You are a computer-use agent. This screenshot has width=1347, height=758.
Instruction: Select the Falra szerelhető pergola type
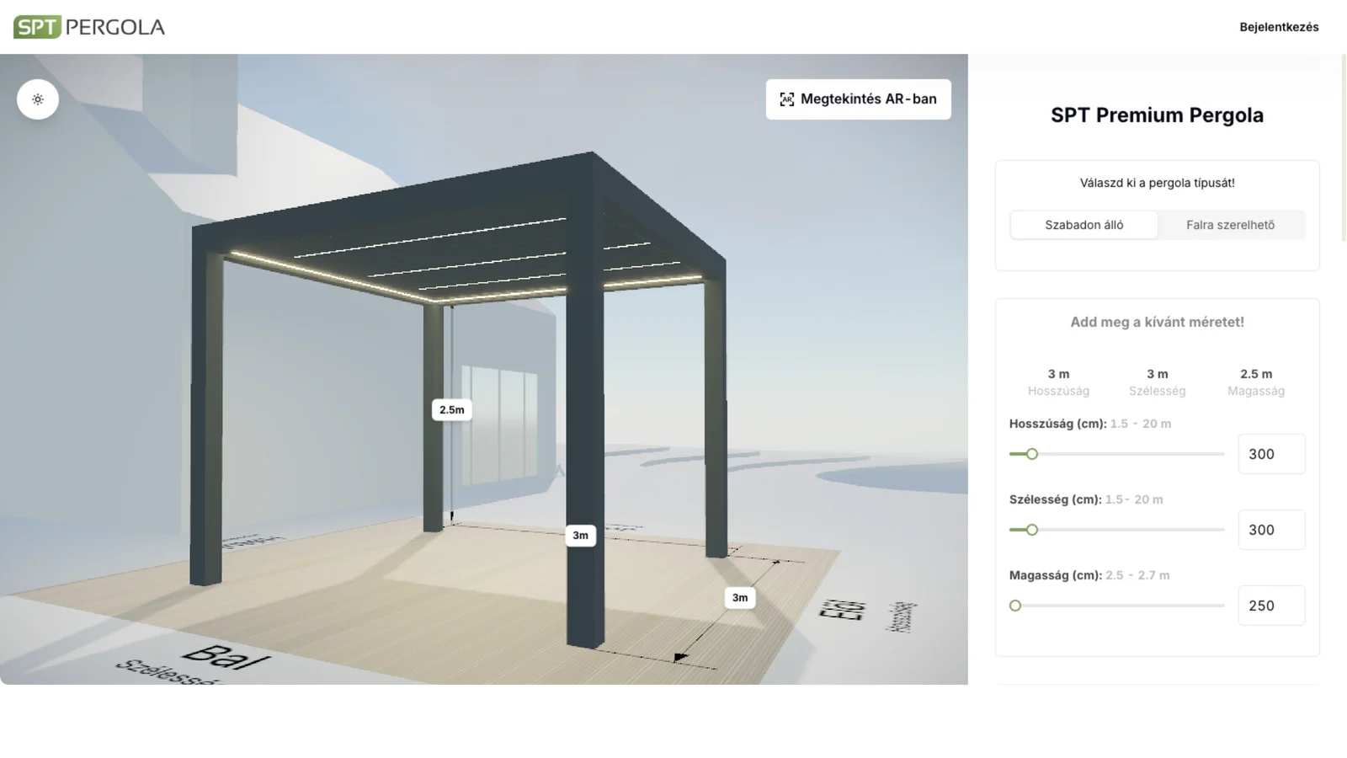(1230, 225)
